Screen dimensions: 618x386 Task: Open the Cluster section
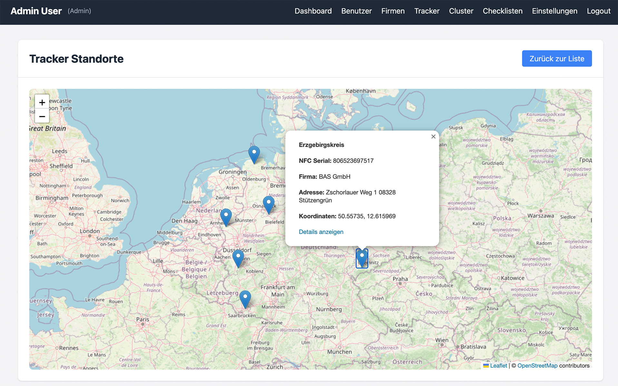click(x=461, y=11)
